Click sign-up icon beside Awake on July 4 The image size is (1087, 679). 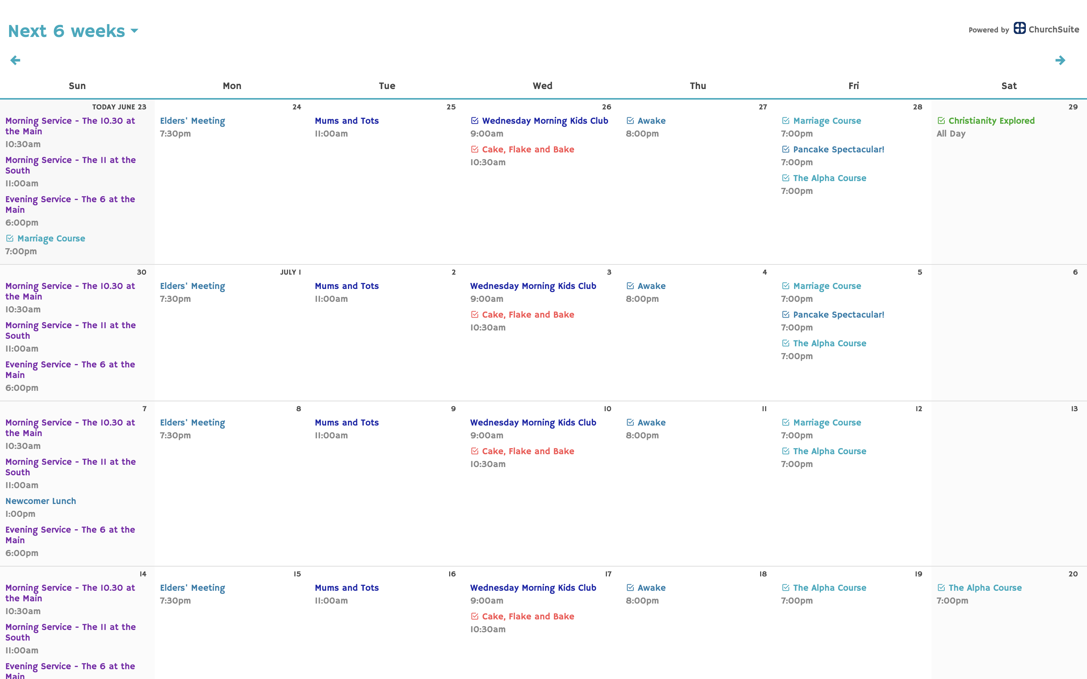(630, 286)
